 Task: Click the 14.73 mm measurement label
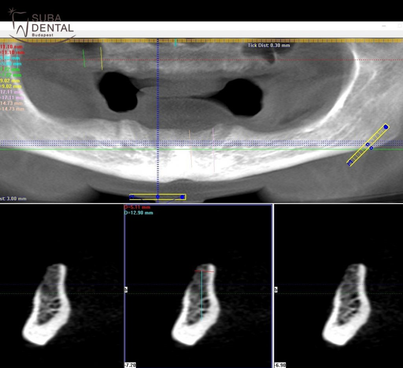click(12, 103)
